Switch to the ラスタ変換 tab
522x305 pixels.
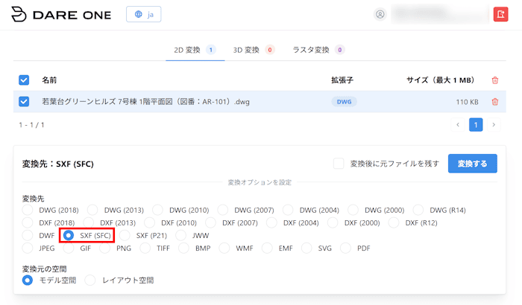pyautogui.click(x=318, y=50)
